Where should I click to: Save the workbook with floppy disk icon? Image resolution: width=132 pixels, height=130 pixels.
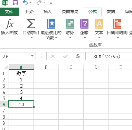pos(15,3)
